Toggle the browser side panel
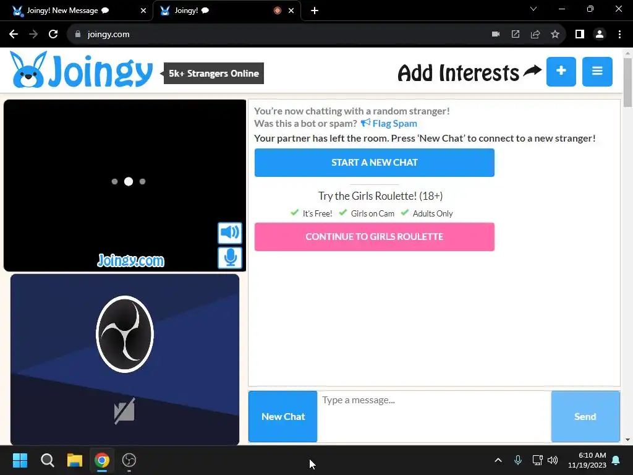Screen dimensions: 633x475 [580, 35]
